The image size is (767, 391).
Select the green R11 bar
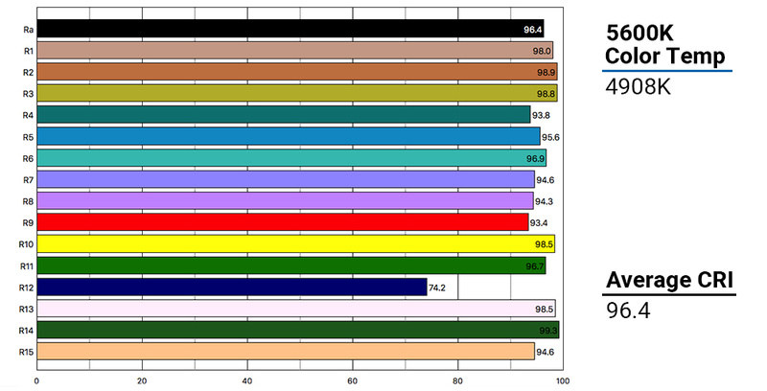290,265
